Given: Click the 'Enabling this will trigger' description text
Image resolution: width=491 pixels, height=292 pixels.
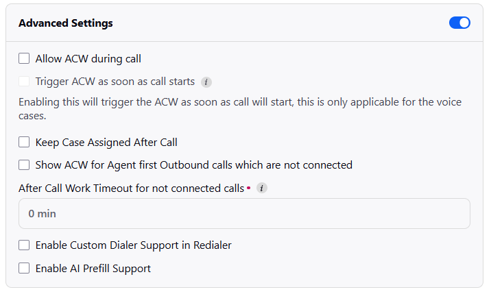Looking at the screenshot, I should pyautogui.click(x=240, y=108).
